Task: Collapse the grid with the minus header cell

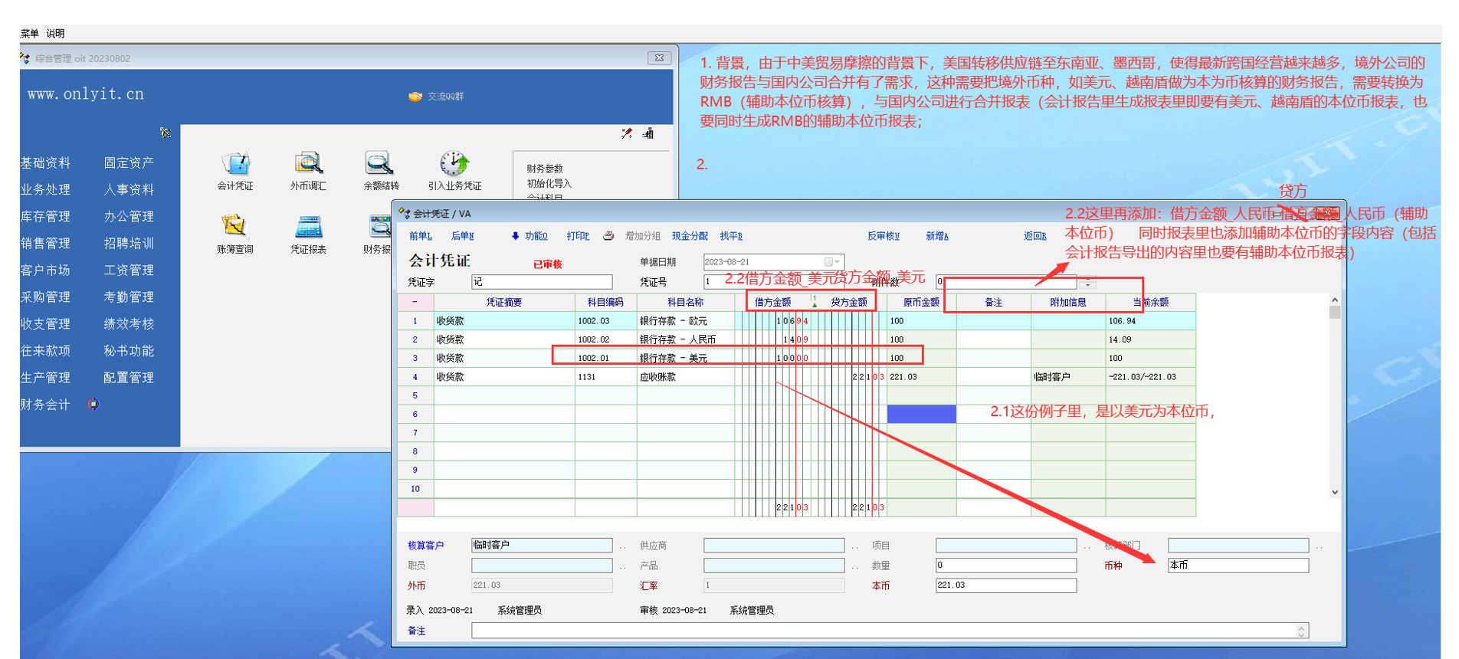Action: tap(415, 303)
